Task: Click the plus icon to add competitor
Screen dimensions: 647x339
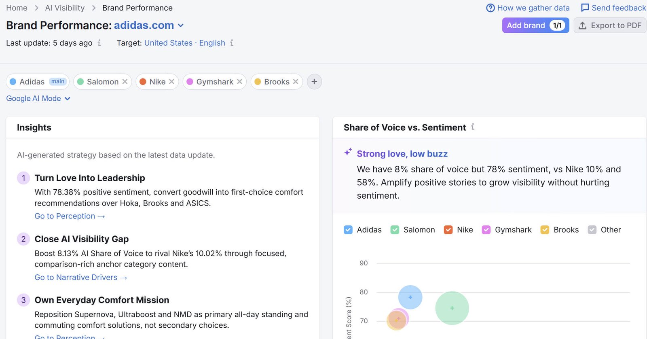Action: [x=314, y=82]
